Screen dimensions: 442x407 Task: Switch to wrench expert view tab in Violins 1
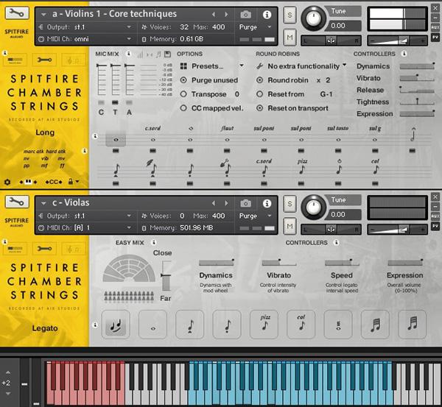coord(44,60)
